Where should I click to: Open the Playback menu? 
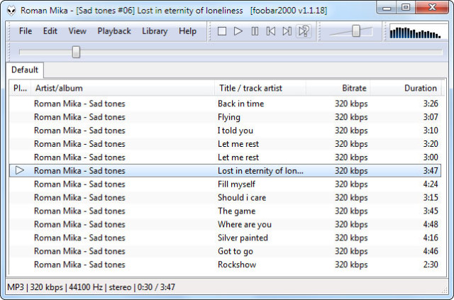(114, 31)
